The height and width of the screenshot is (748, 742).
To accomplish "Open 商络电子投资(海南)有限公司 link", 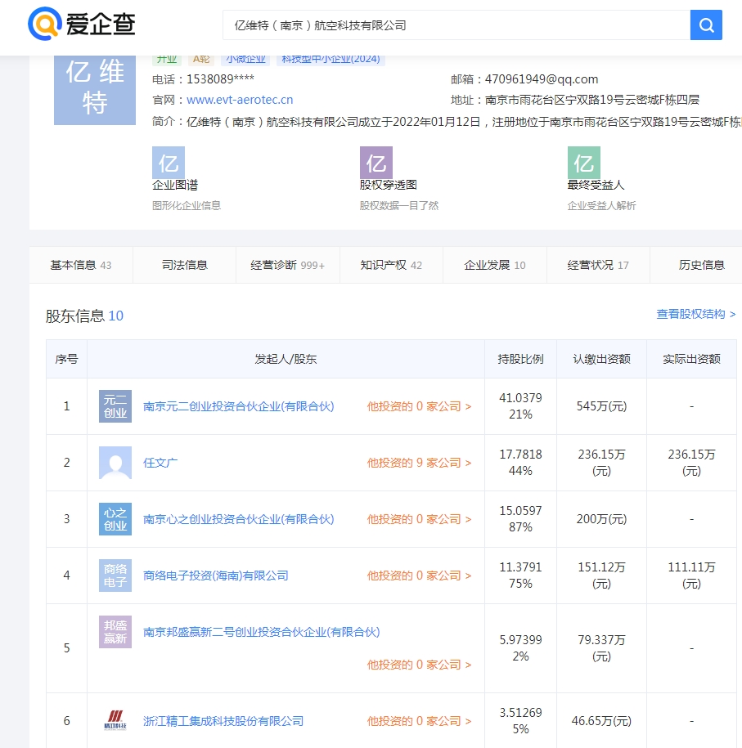I will pos(216,576).
